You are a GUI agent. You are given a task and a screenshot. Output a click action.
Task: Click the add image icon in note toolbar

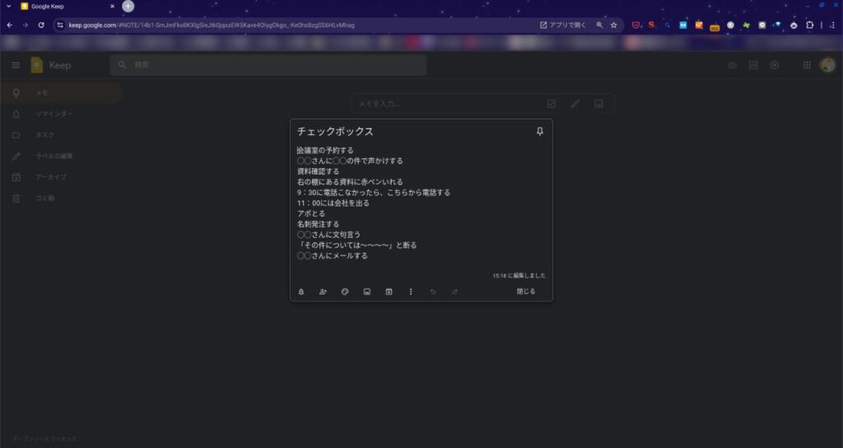367,292
